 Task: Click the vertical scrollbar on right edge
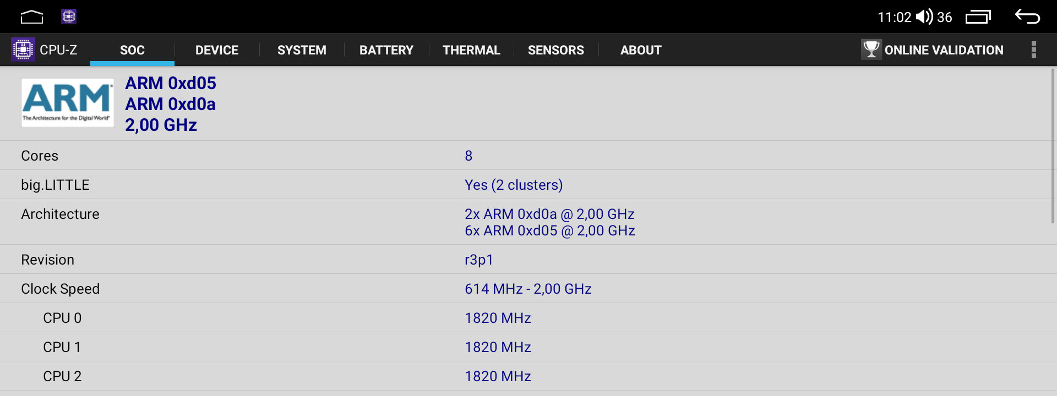click(1053, 146)
